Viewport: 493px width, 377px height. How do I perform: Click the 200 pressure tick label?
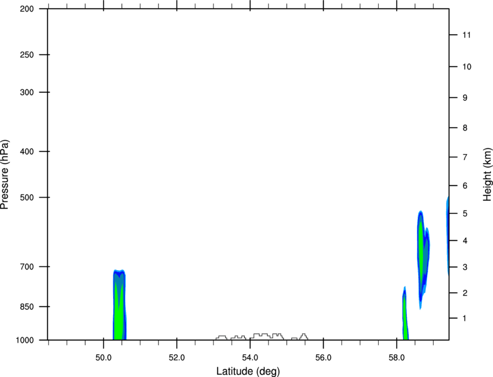click(x=27, y=9)
